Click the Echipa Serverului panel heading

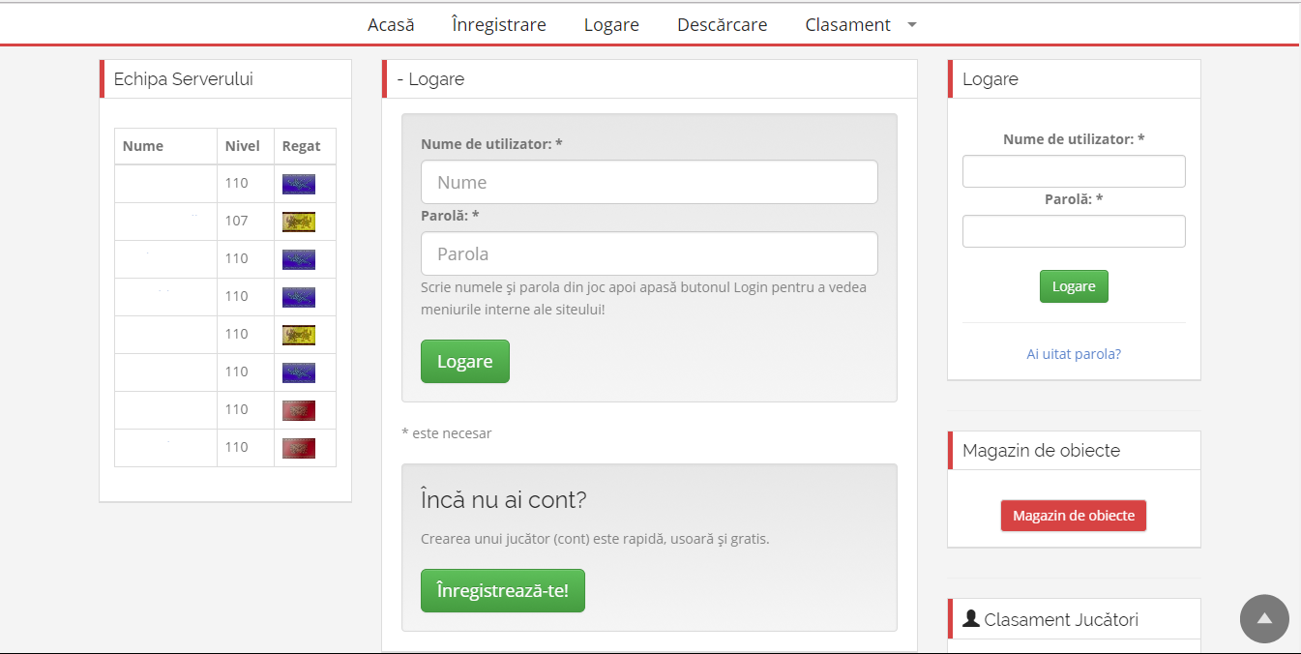pyautogui.click(x=184, y=79)
